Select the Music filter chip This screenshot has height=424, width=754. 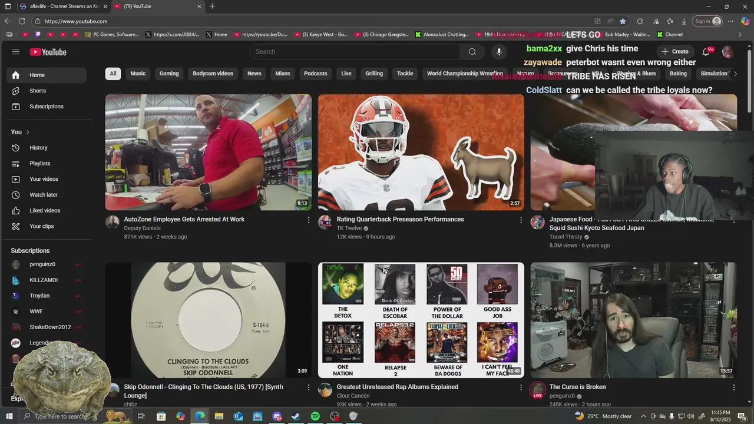coord(138,74)
